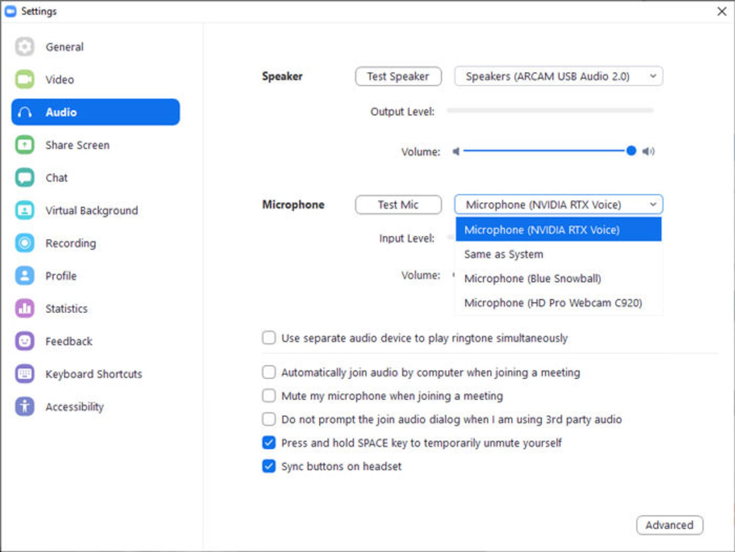
Task: Close the Settings window
Action: tap(722, 11)
